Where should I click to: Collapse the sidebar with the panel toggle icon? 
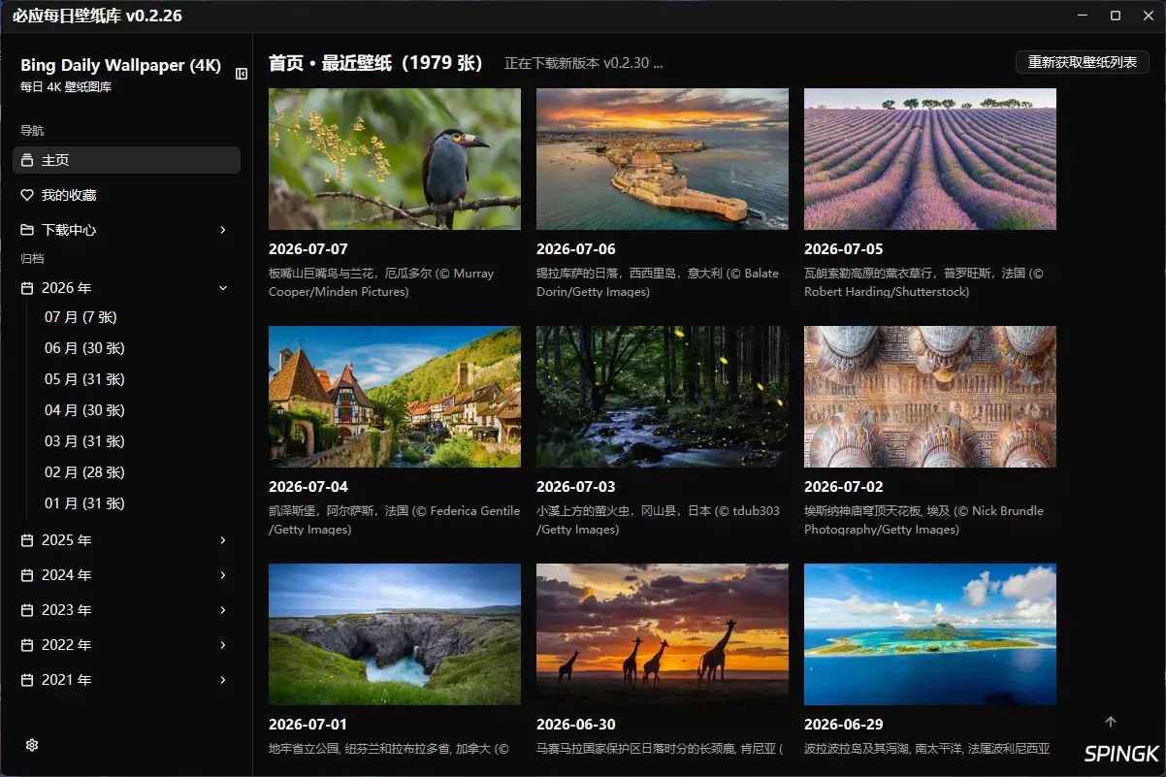click(242, 73)
